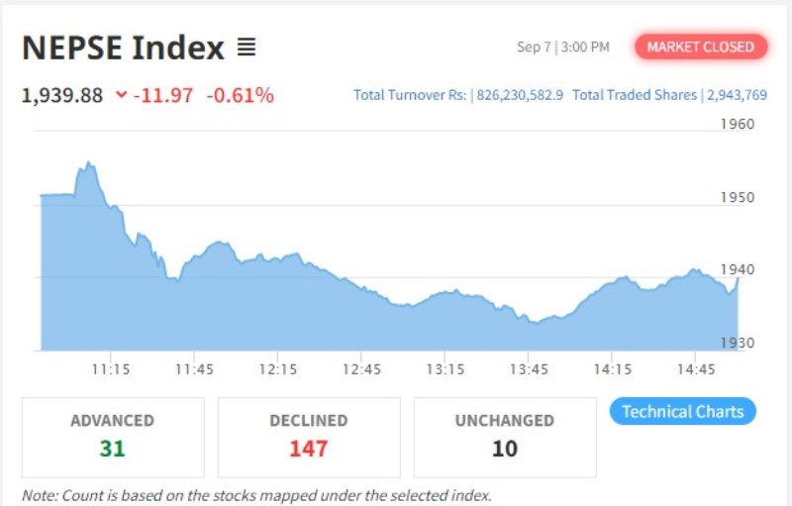Click the Sep 7 3:00 PM timestamp
This screenshot has height=506, width=792.
coord(563,47)
